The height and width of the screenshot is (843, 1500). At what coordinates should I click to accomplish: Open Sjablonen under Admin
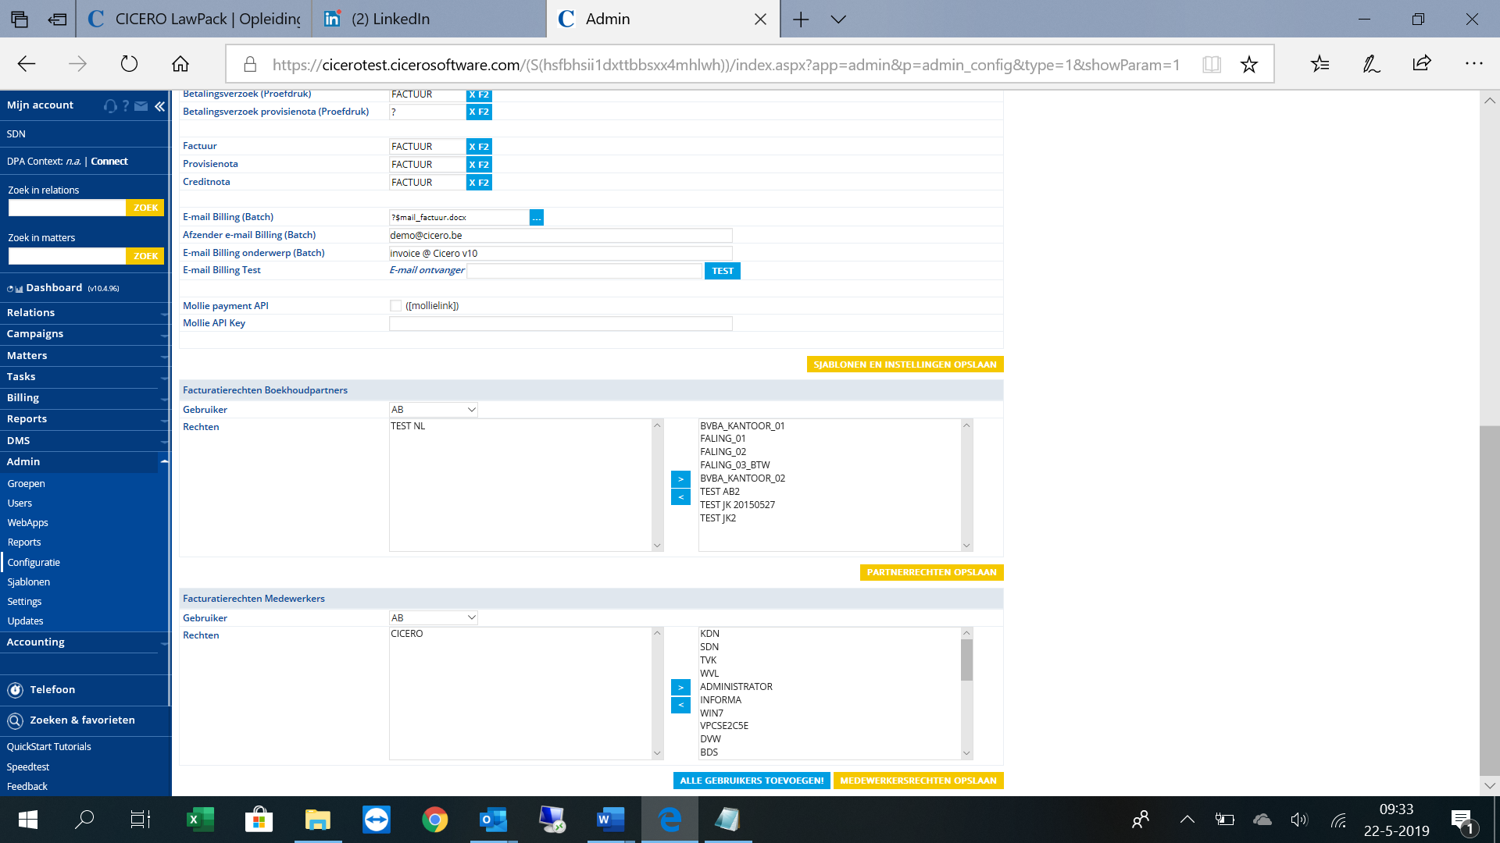point(29,582)
